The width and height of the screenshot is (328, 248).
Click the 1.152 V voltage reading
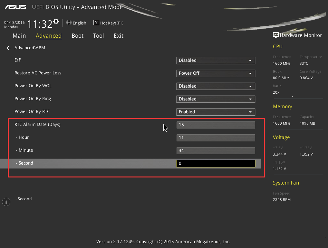[x=279, y=168]
